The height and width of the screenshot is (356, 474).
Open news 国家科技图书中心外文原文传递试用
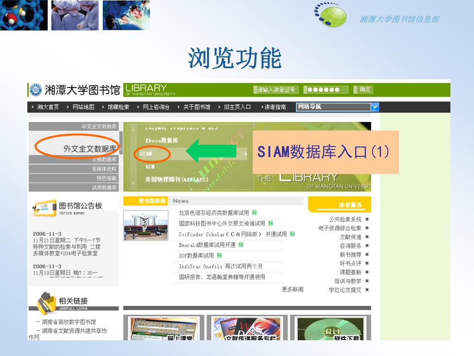(x=222, y=223)
